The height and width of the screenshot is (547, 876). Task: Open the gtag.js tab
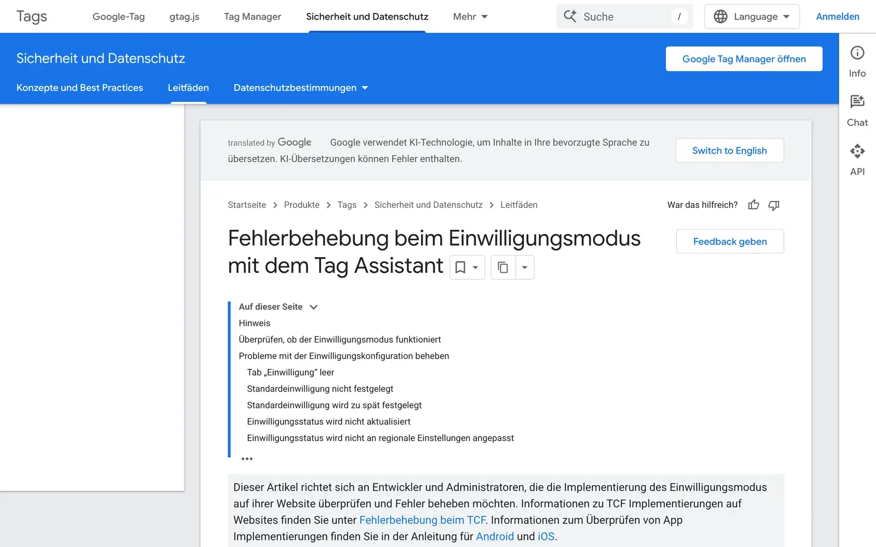[185, 16]
